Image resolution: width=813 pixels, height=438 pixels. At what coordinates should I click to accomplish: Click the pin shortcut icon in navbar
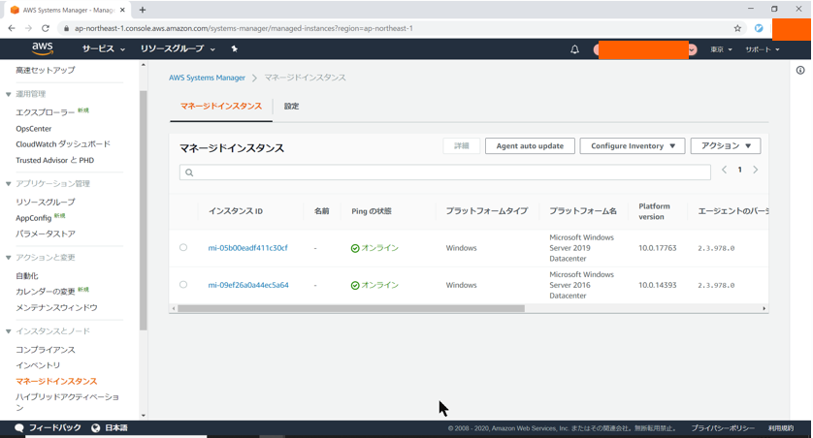[235, 48]
